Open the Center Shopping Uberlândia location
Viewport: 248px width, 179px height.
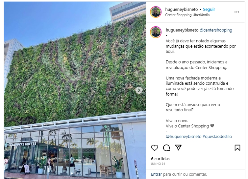[187, 15]
